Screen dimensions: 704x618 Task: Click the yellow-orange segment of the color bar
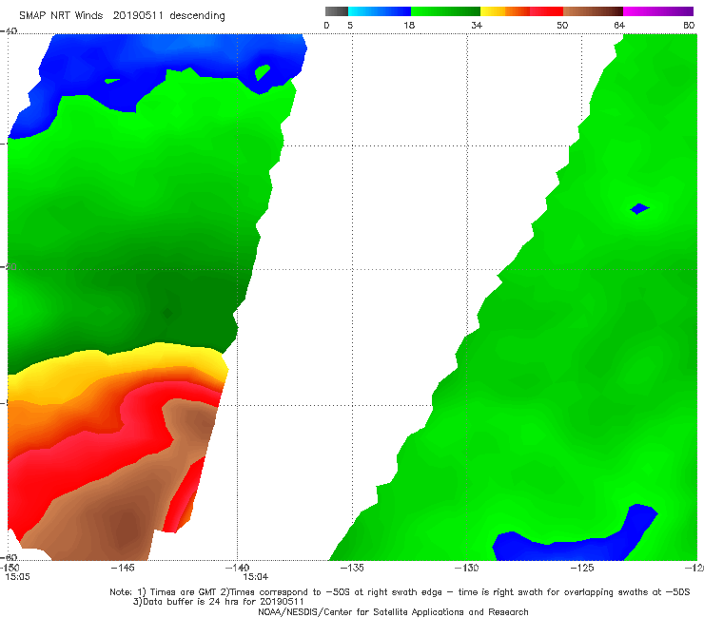click(504, 11)
